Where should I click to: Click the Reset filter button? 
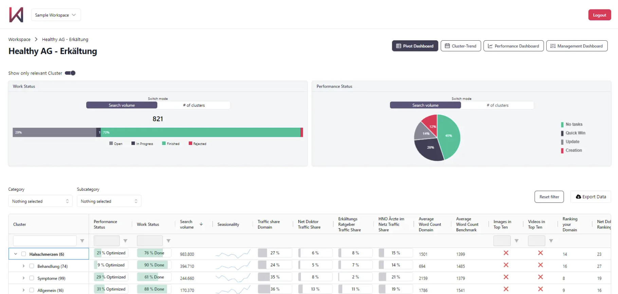coord(549,197)
